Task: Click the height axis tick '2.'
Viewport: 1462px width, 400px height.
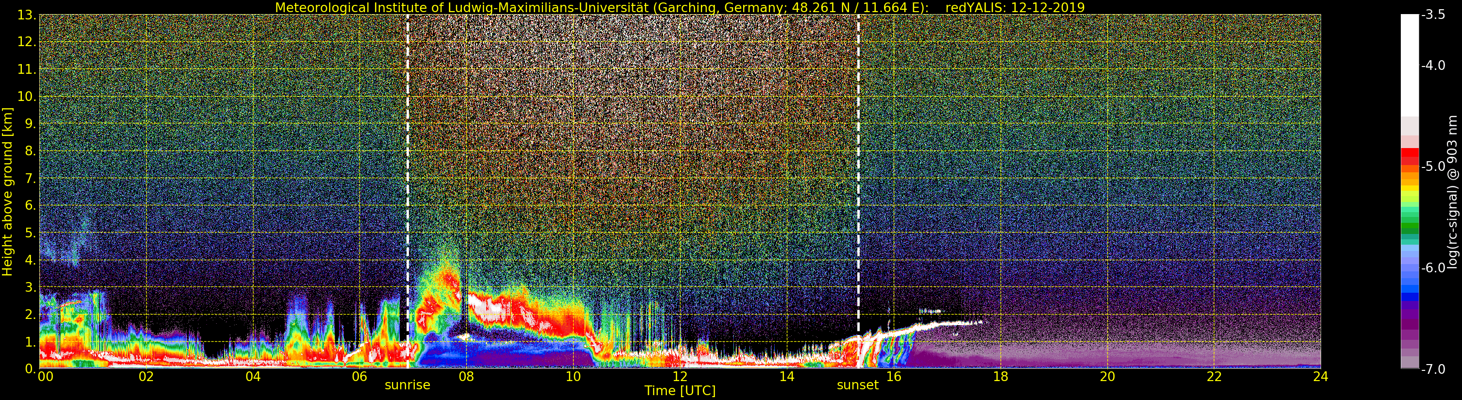Action: [x=31, y=315]
